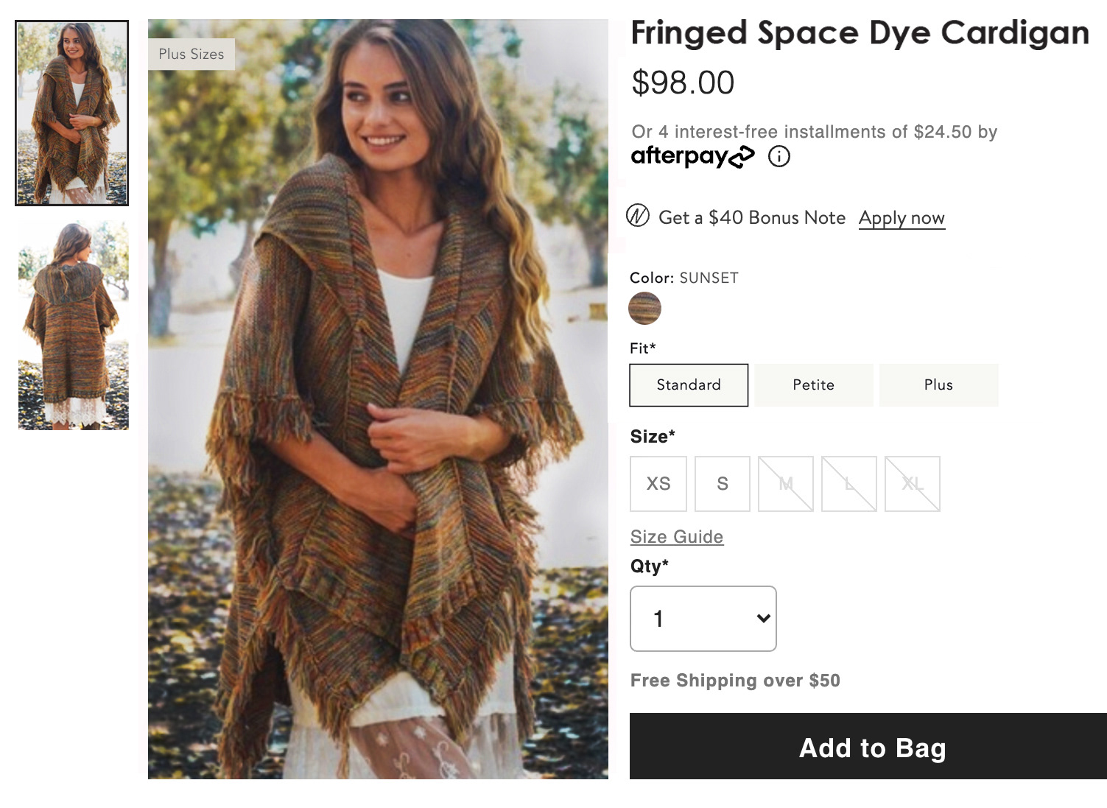Click the crossed-out size L box

tap(849, 484)
